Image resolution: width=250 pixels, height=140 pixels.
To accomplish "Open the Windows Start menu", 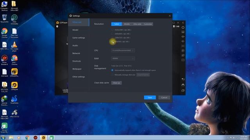I will point(3,137).
